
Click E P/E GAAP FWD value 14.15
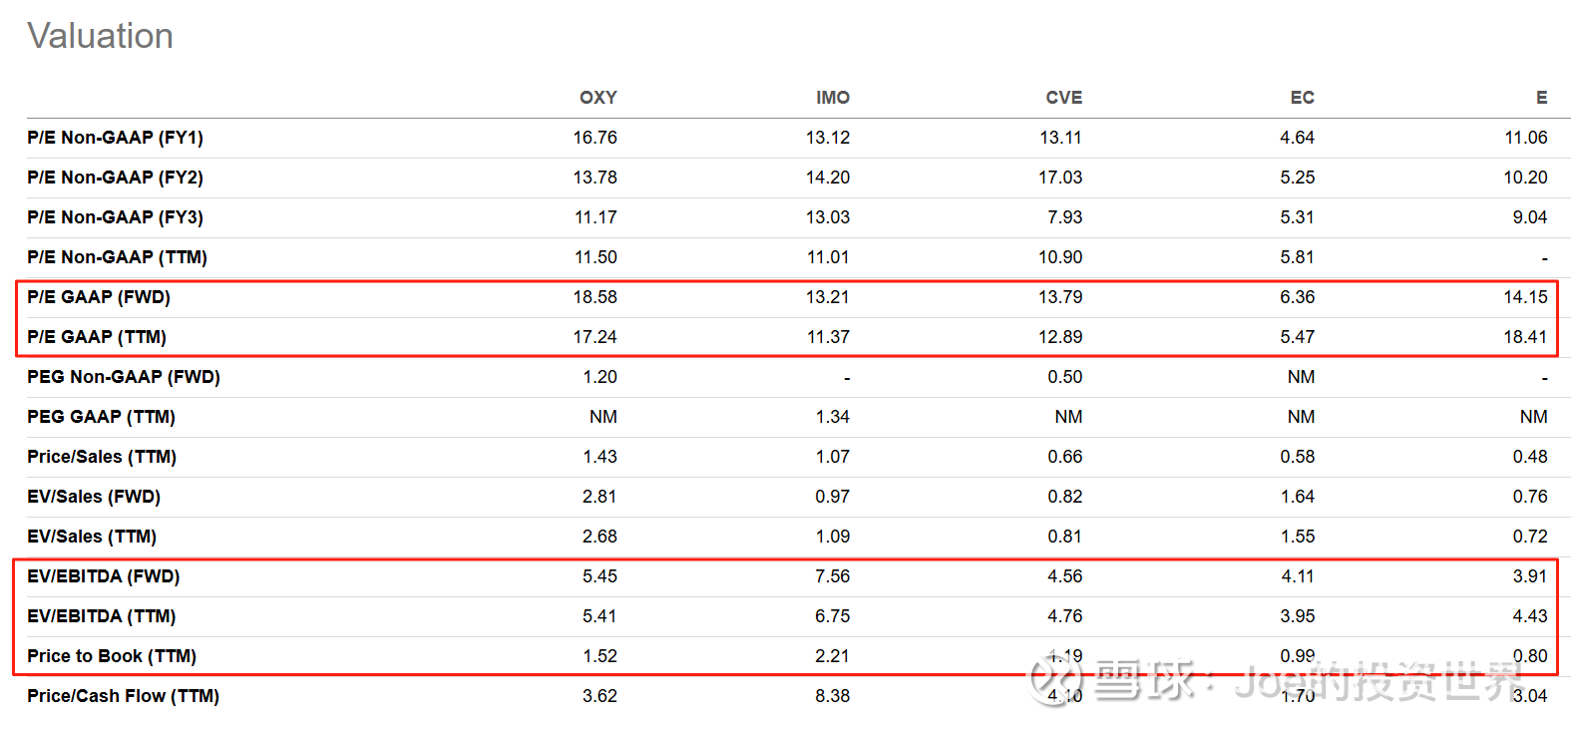tap(1526, 297)
